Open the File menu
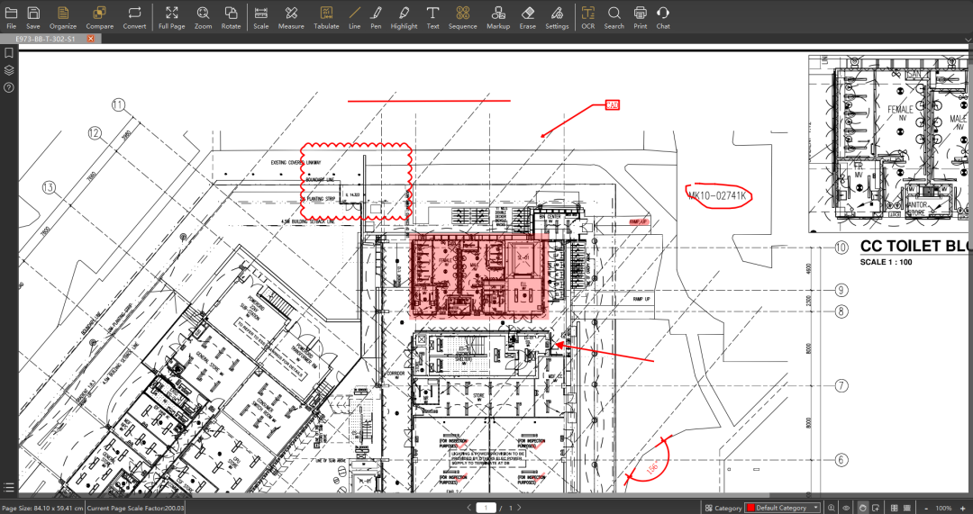973x514 pixels. (x=11, y=17)
